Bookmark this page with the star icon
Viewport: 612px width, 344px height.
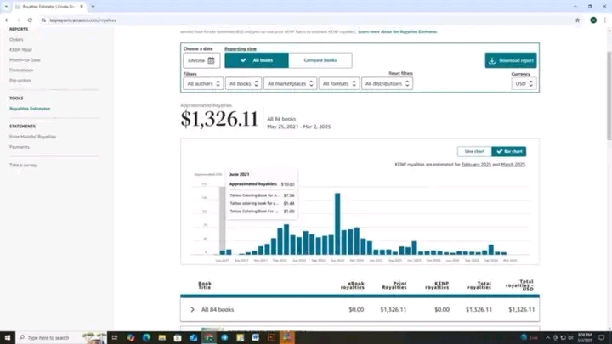click(578, 20)
